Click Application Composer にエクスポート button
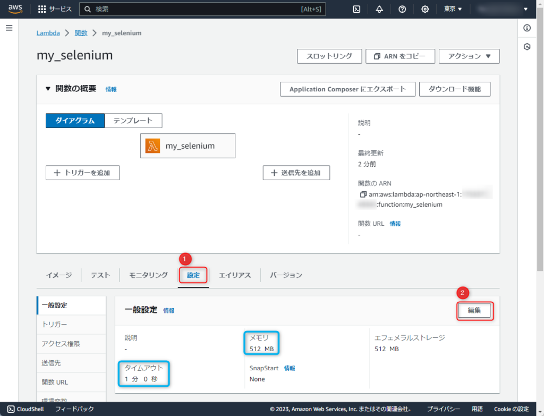 pyautogui.click(x=347, y=89)
